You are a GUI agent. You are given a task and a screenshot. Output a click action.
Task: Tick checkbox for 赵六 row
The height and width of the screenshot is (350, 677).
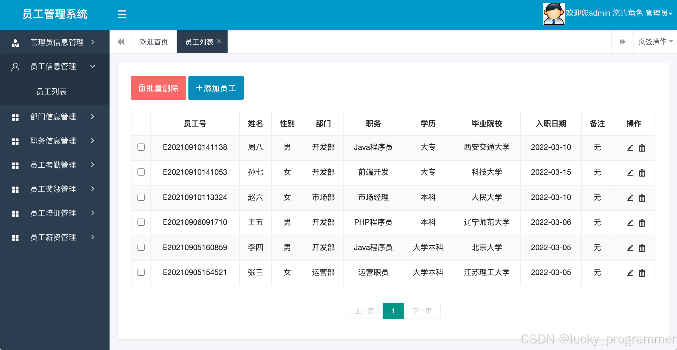(141, 197)
